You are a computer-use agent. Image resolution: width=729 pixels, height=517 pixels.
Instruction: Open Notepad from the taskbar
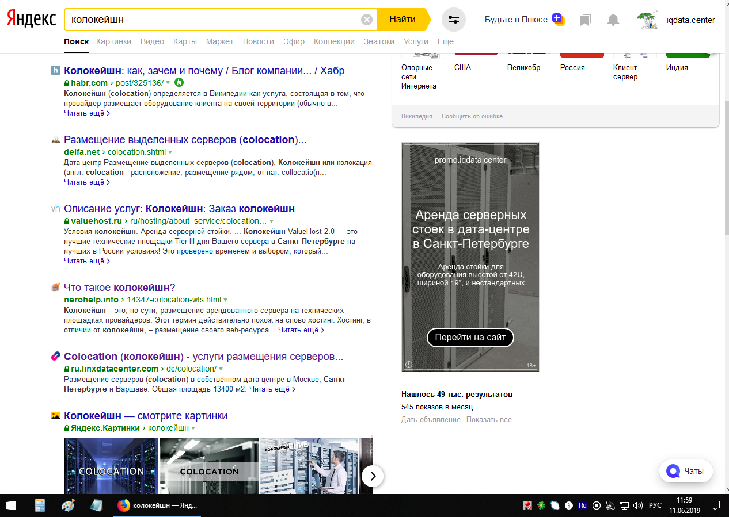[96, 505]
